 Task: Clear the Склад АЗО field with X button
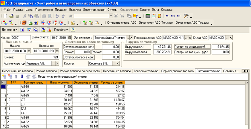point(231,38)
